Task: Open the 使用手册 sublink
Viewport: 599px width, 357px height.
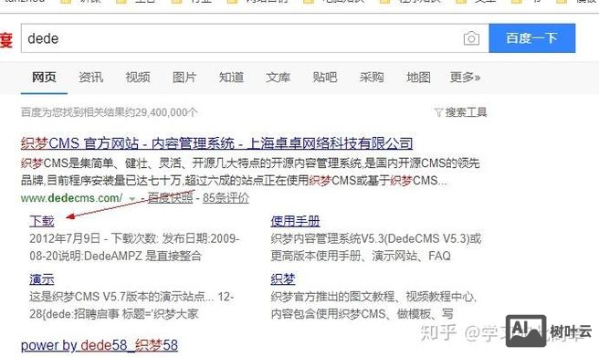Action: tap(295, 221)
